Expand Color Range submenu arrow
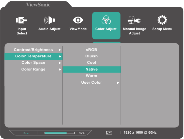 (x=60, y=69)
